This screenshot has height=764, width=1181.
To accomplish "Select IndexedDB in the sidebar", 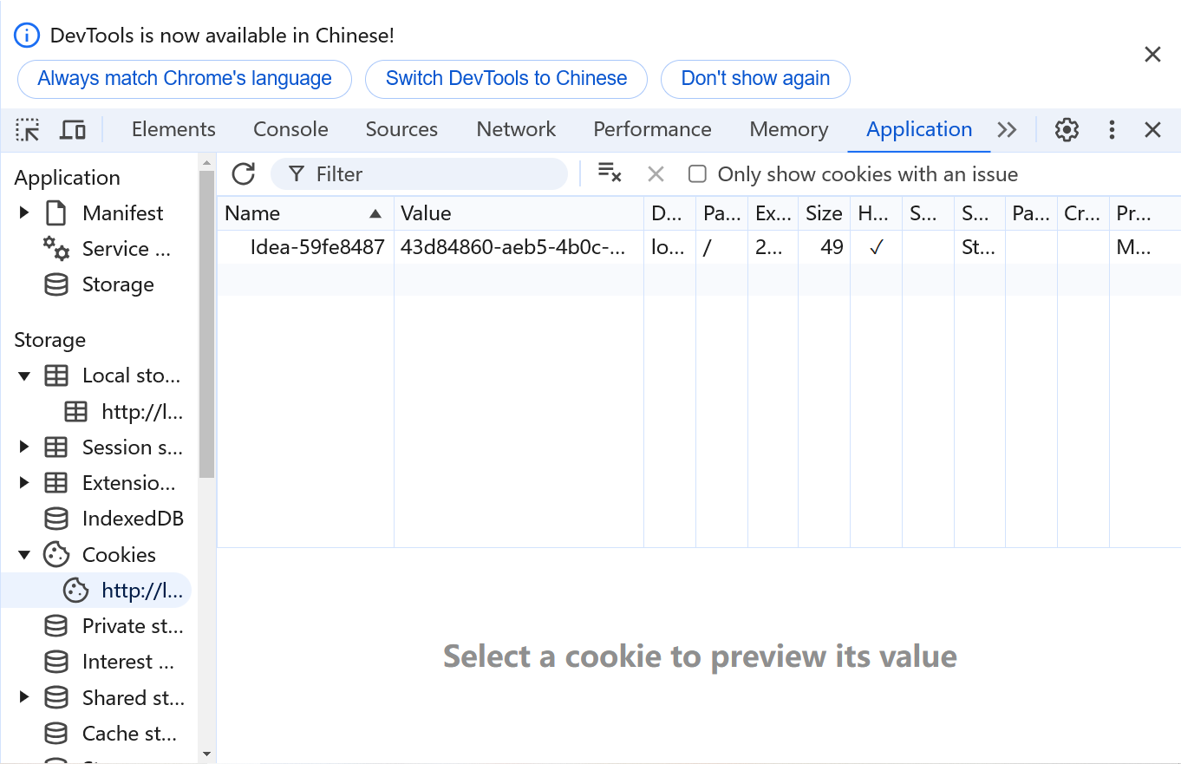I will [133, 519].
